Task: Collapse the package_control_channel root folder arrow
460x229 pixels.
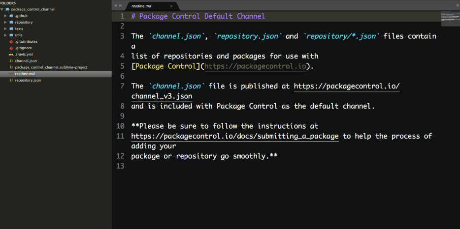Action: point(2,9)
